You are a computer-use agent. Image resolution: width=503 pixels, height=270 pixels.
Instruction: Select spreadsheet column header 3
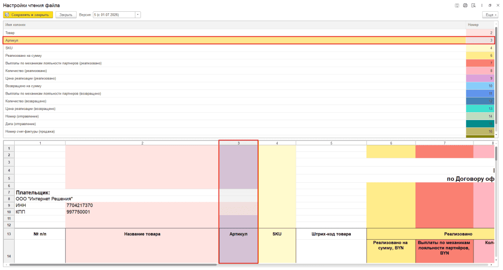(x=238, y=143)
